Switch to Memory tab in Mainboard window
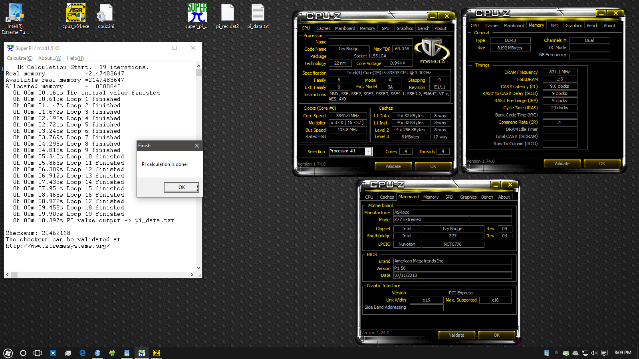 click(431, 197)
